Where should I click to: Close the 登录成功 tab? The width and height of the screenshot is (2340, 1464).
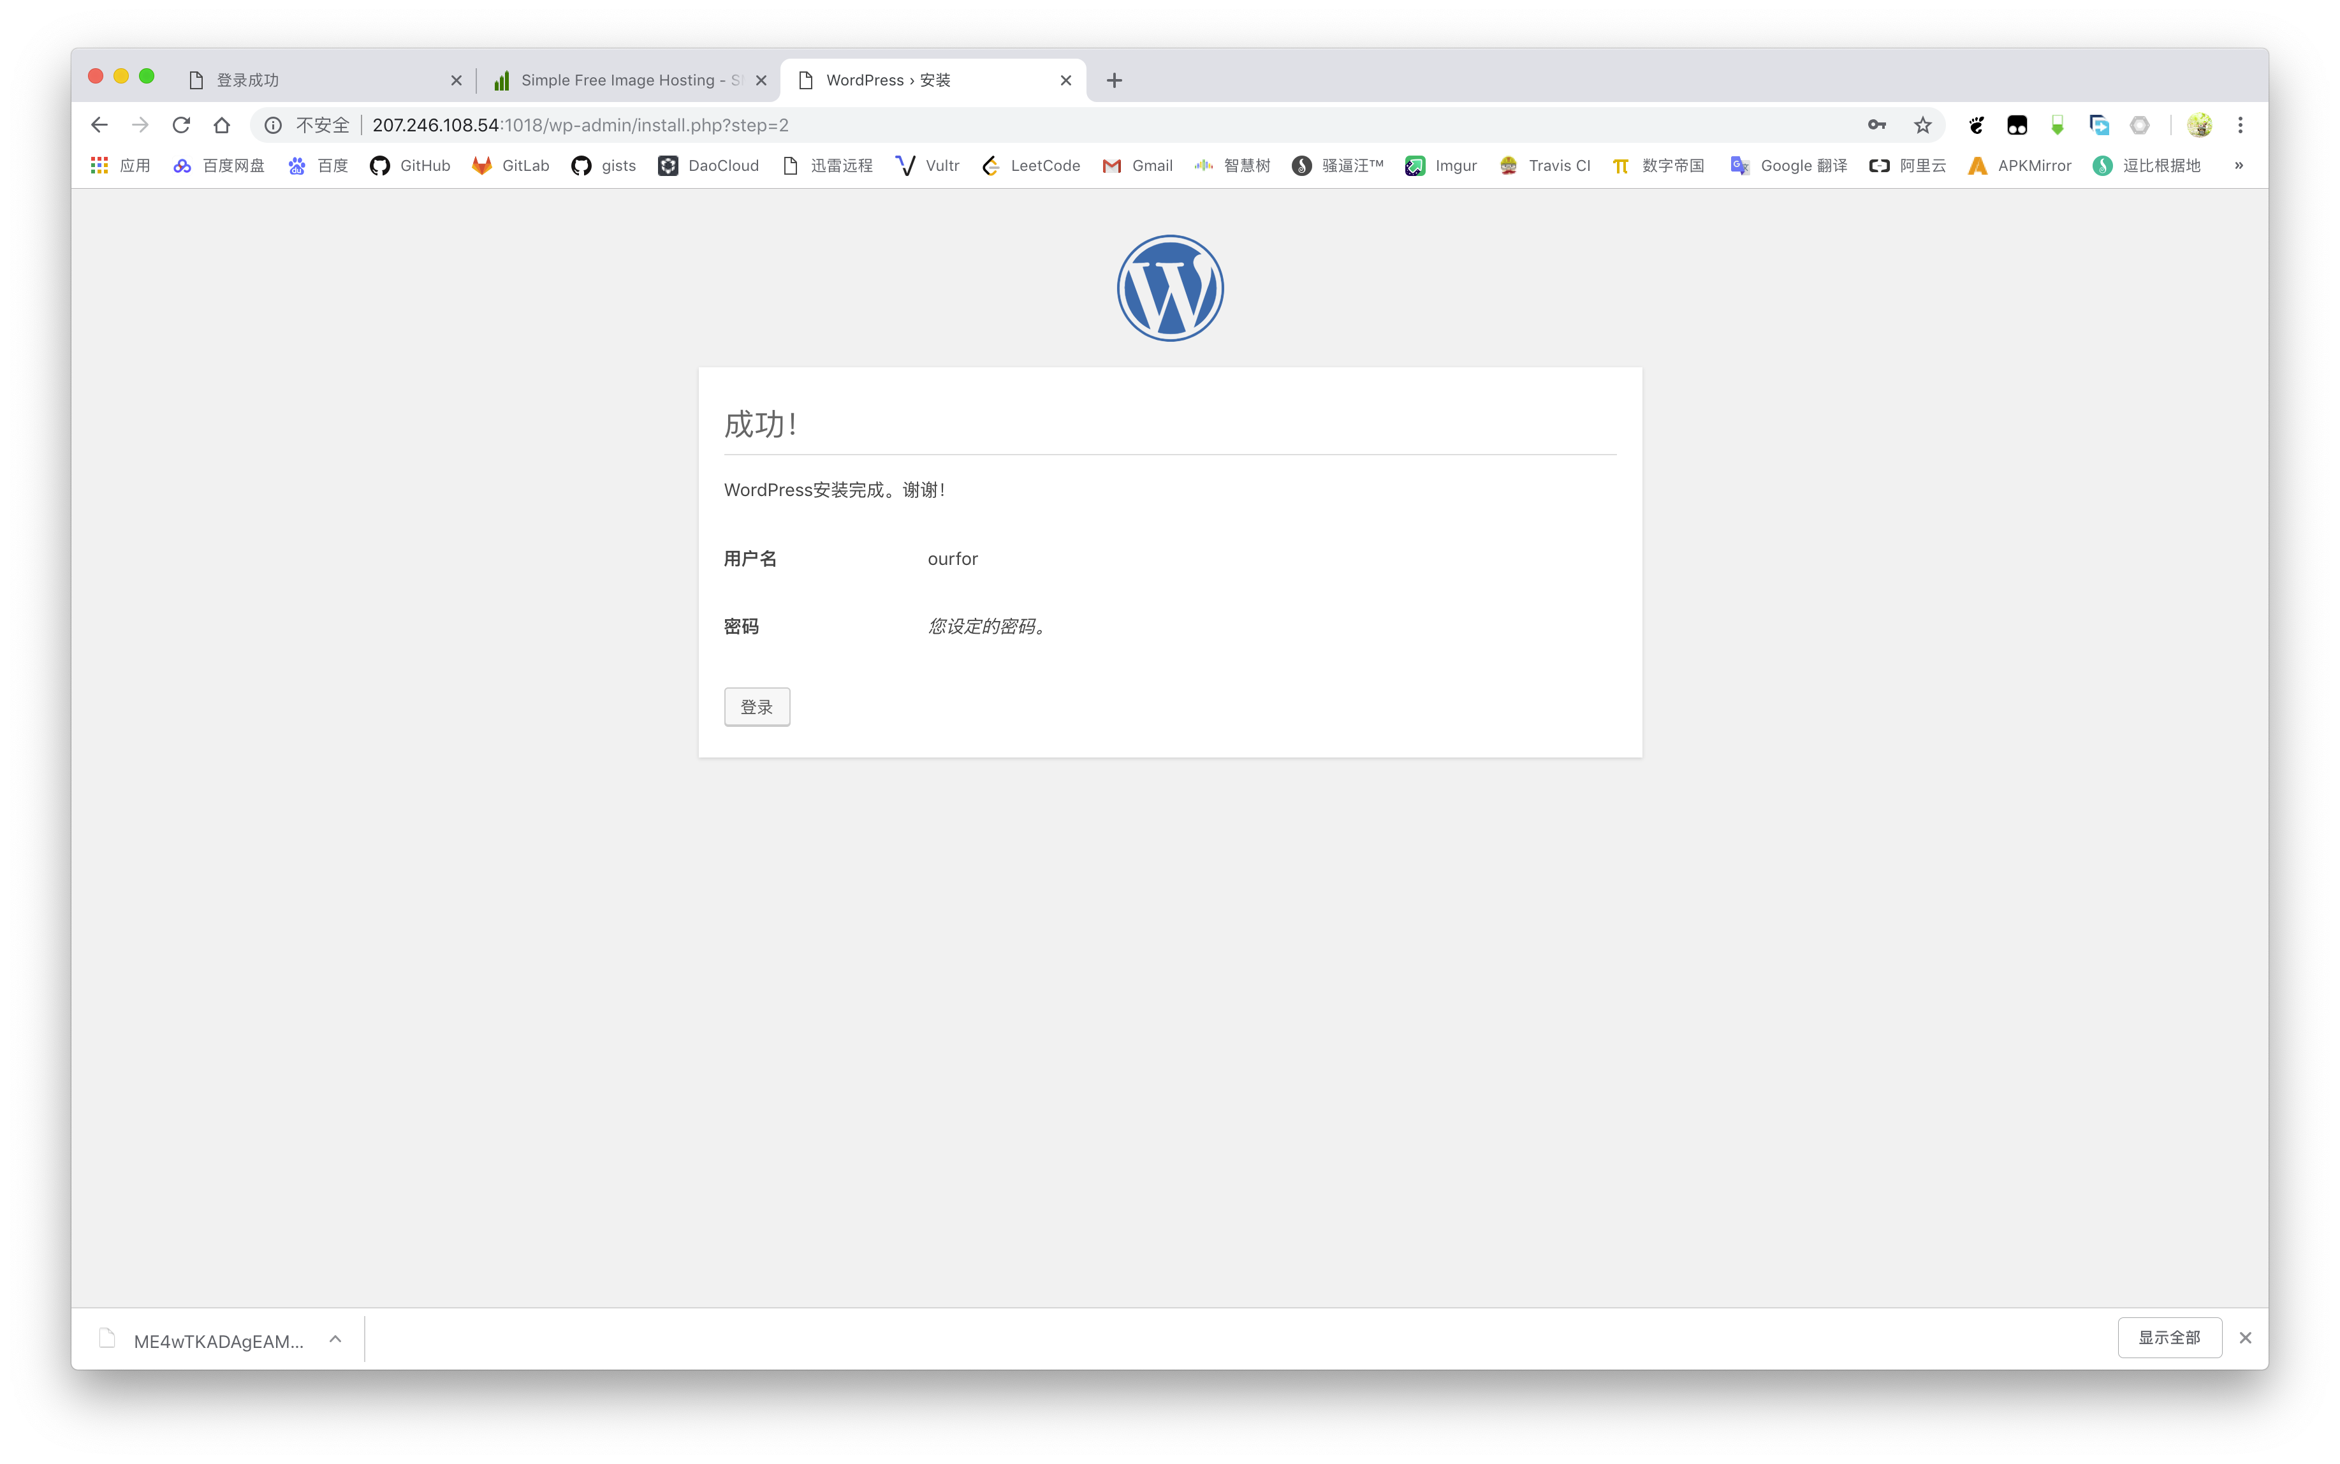[x=456, y=80]
